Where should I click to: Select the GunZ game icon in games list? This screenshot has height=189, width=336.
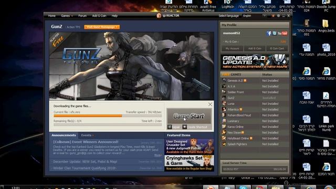click(224, 98)
